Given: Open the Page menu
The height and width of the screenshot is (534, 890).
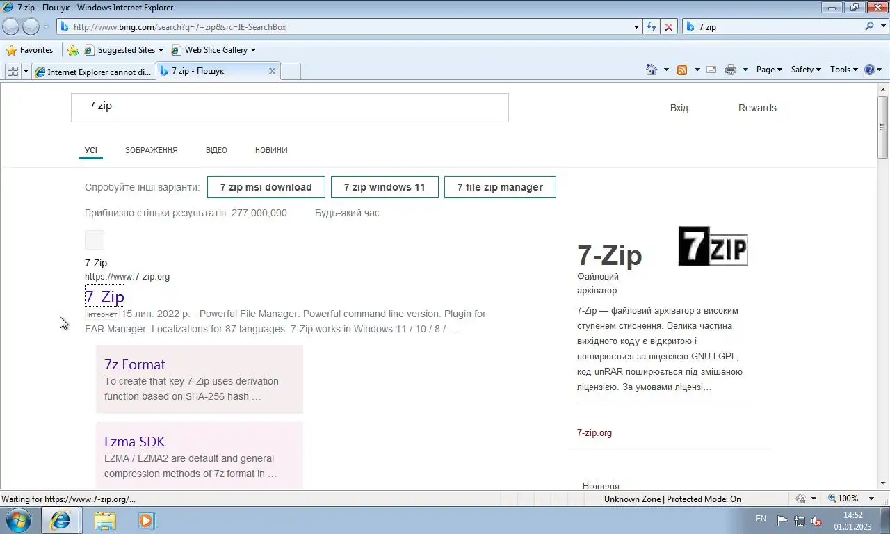Looking at the screenshot, I should point(769,70).
